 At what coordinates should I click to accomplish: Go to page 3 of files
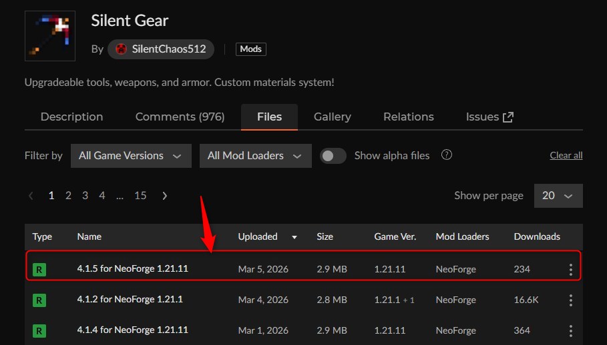(85, 196)
